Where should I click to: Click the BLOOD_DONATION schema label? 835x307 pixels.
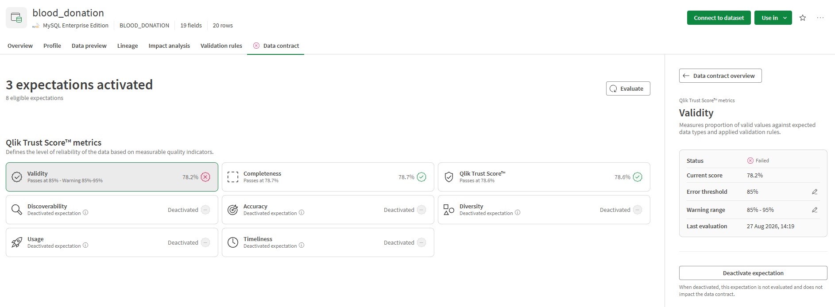click(144, 26)
